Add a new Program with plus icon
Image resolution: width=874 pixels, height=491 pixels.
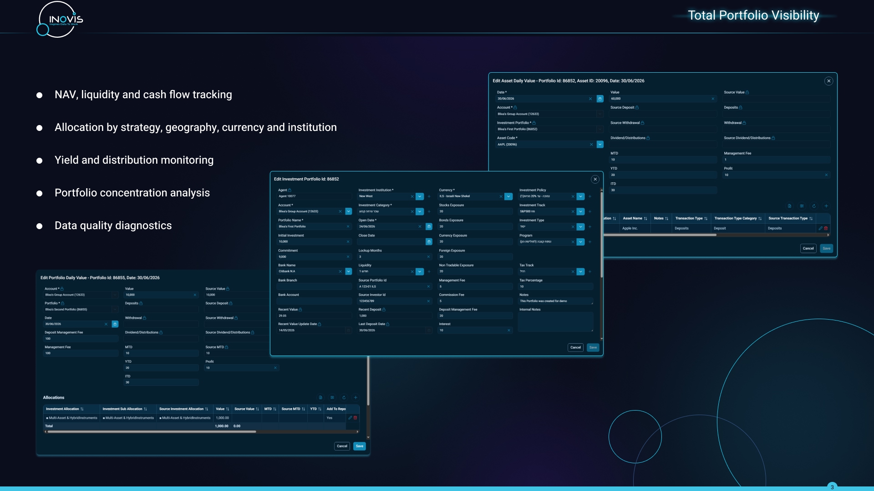(589, 242)
